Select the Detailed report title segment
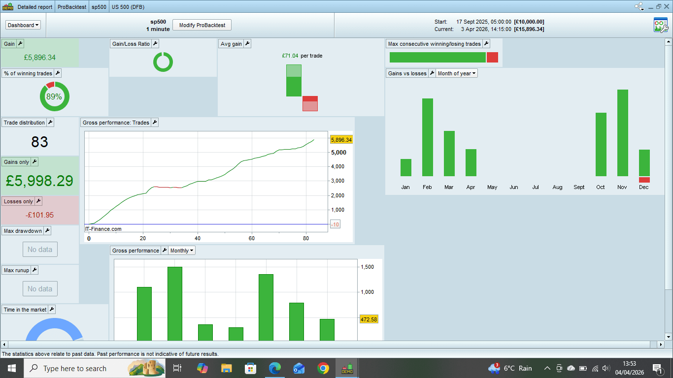Screen dimensions: 673x378 tap(35, 7)
